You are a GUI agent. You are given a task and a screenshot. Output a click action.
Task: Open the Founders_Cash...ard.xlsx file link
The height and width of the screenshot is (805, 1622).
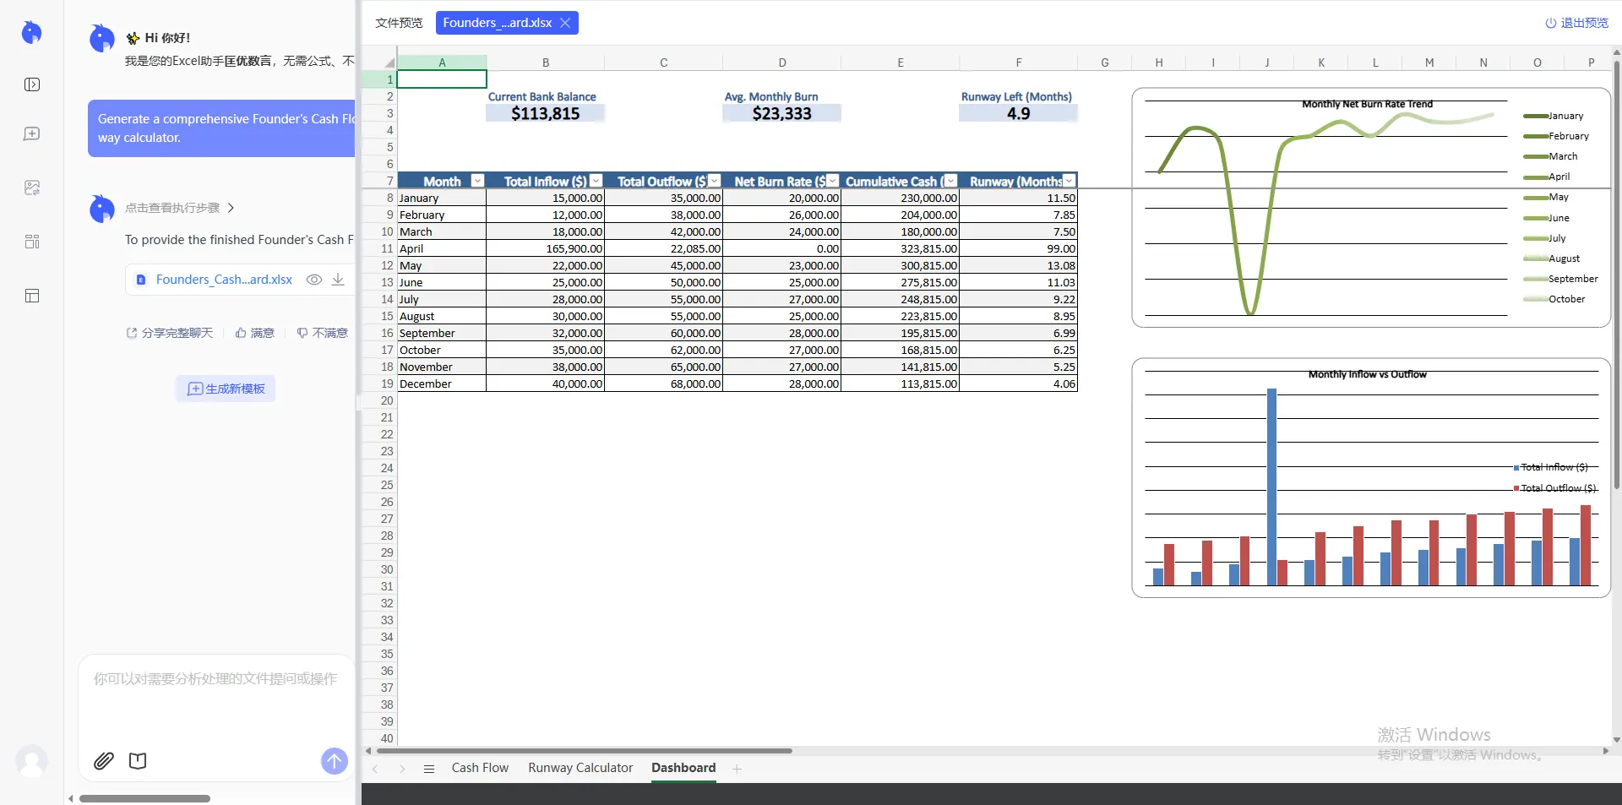point(223,280)
